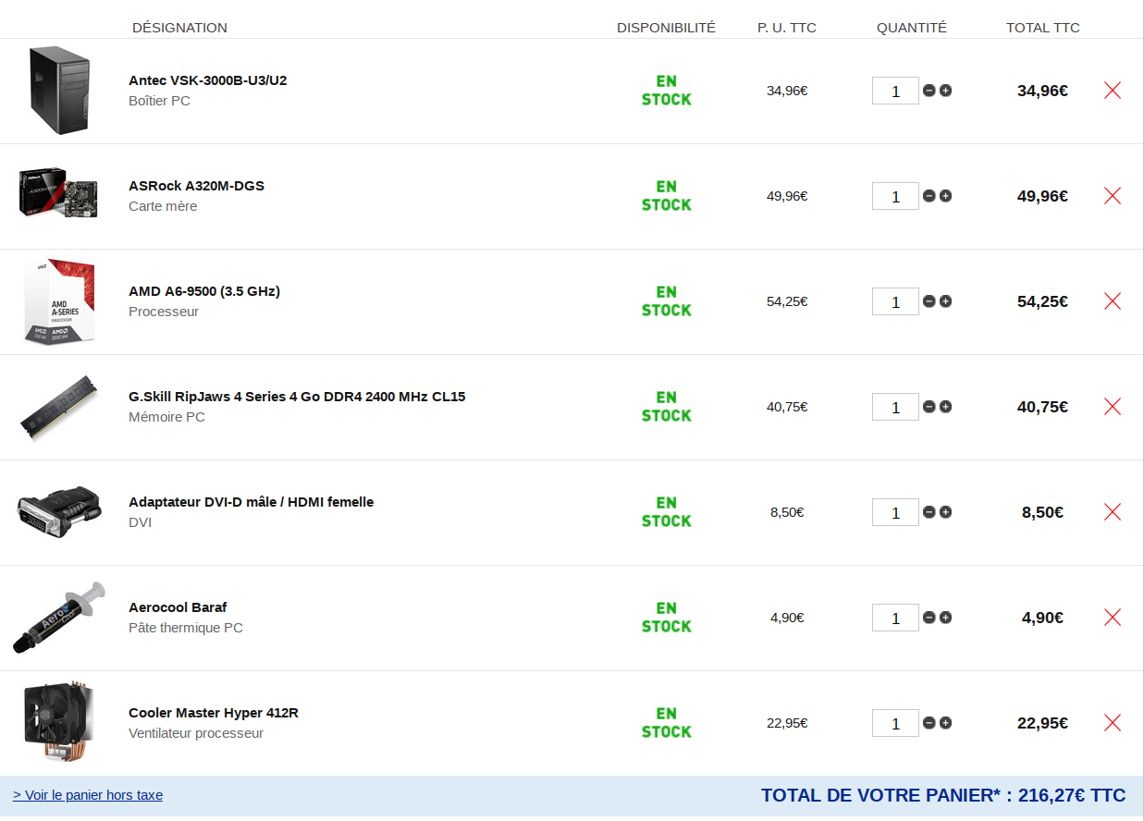The image size is (1144, 821).
Task: Click the 'Ventilateur processeur' label
Action: [x=196, y=733]
